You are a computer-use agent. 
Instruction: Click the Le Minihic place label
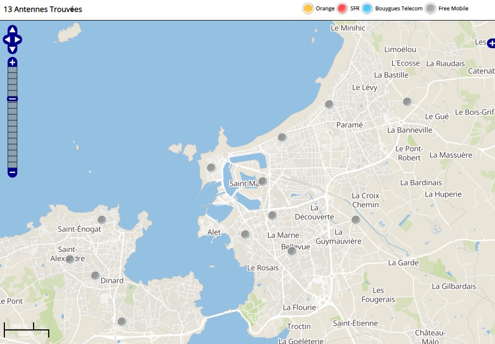pyautogui.click(x=348, y=28)
